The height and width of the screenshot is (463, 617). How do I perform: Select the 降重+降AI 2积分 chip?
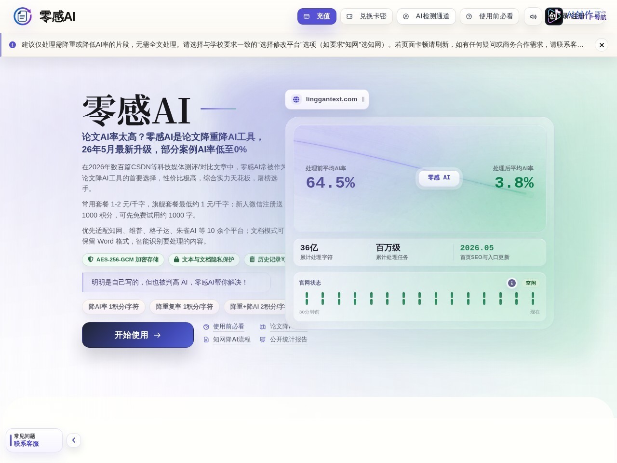[x=255, y=307]
